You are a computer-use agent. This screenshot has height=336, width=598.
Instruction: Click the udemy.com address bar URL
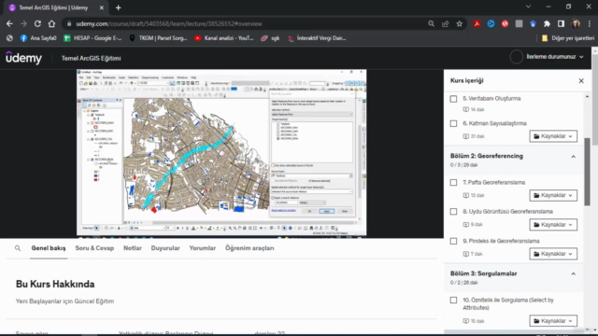point(169,23)
